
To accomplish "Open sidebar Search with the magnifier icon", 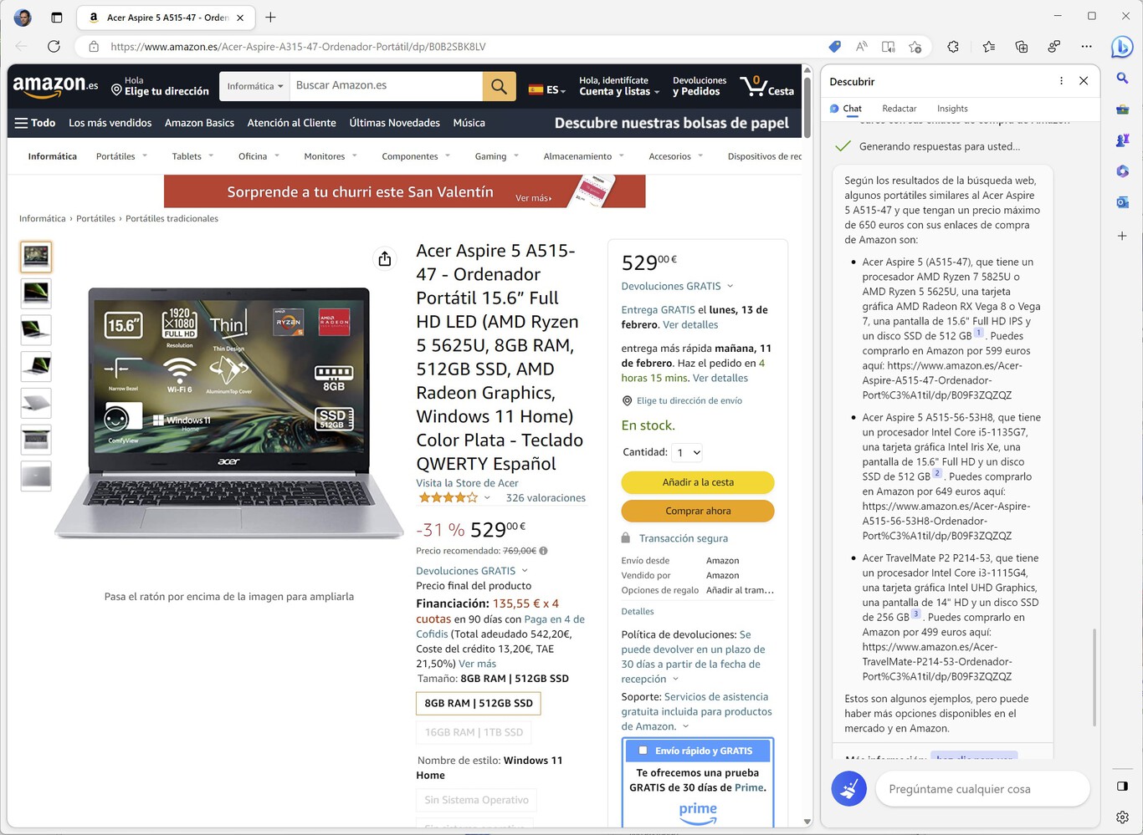I will click(x=1122, y=77).
